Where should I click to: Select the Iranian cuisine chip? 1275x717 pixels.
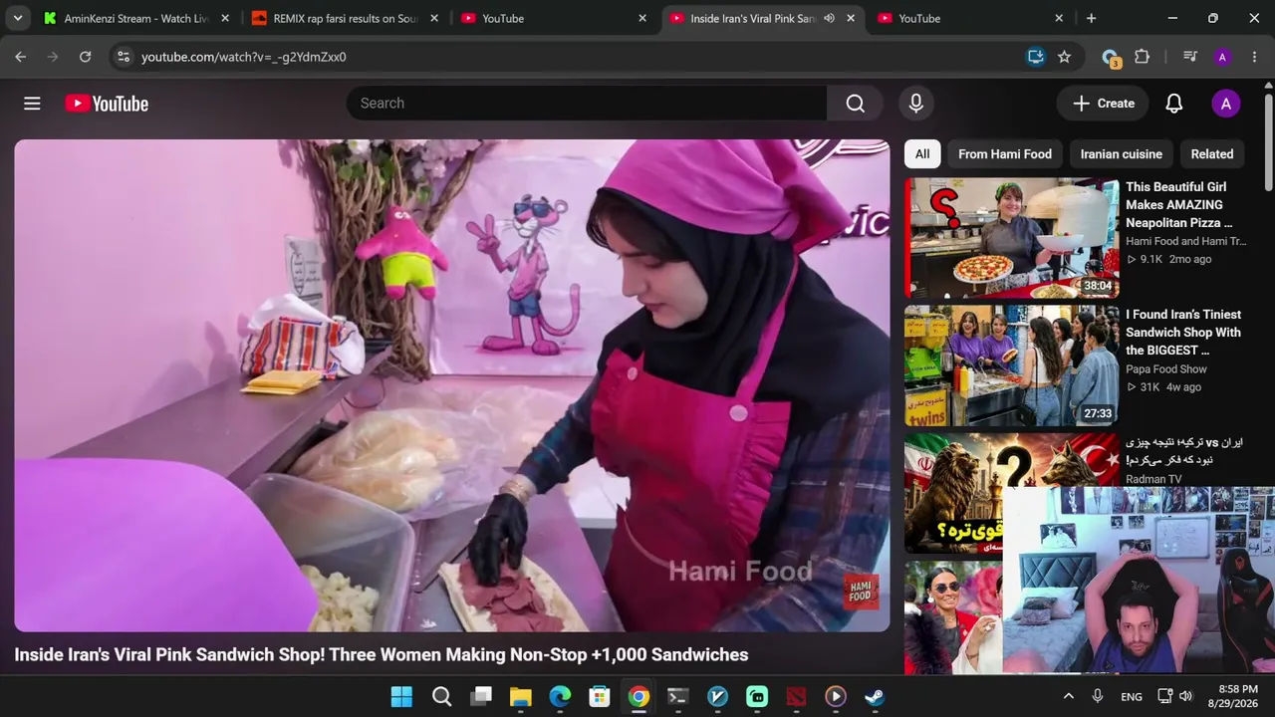[x=1122, y=154]
